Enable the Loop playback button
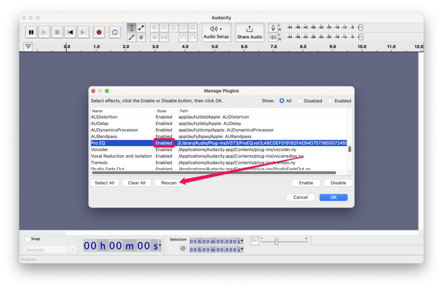Image resolution: width=443 pixels, height=289 pixels. (x=115, y=32)
